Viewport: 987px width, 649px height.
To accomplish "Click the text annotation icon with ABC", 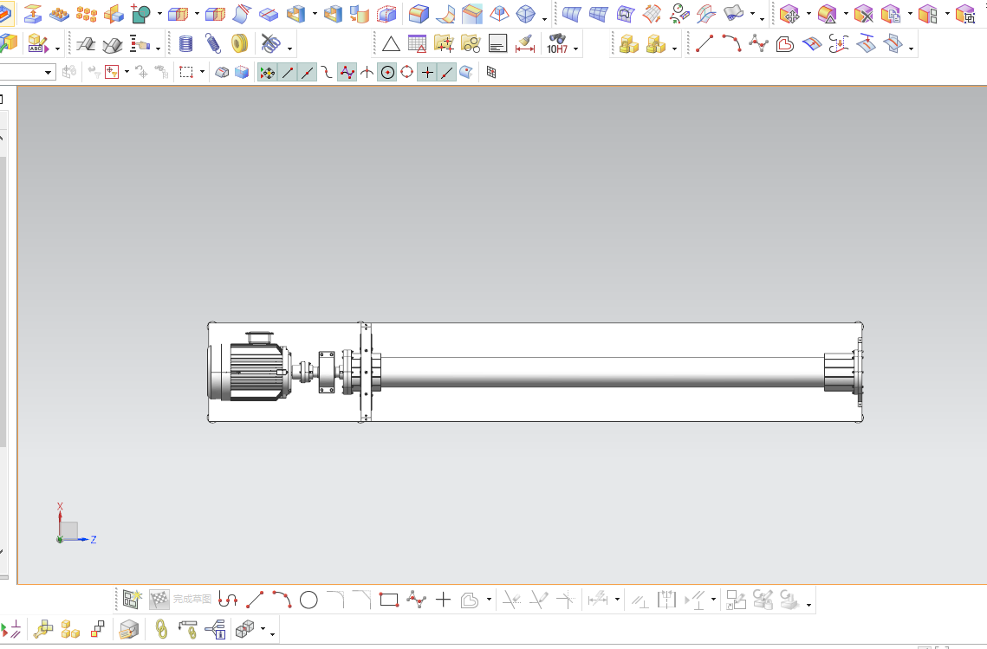I will pyautogui.click(x=38, y=43).
